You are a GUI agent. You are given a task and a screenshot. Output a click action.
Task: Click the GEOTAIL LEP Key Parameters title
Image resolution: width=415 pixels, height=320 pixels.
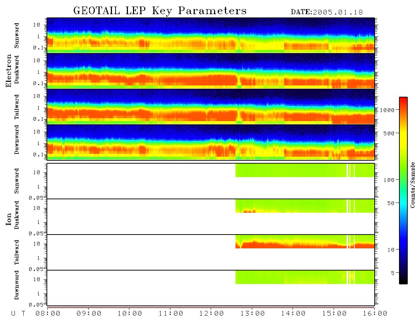(160, 11)
